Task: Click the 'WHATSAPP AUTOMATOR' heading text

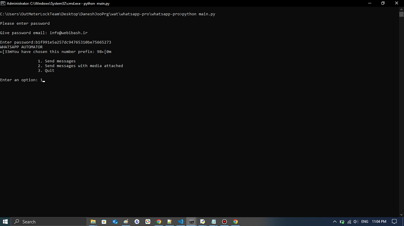Action: (x=21, y=47)
